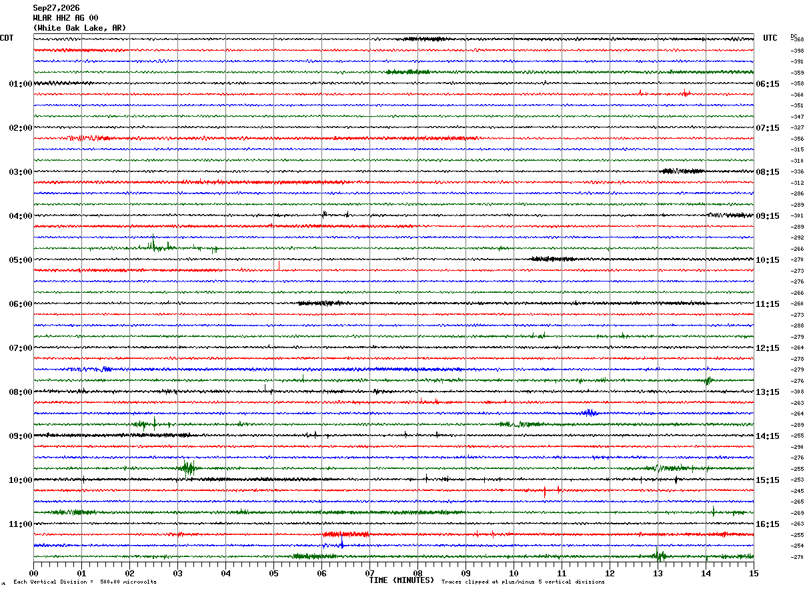Image resolution: width=807 pixels, height=591 pixels.
Task: Click the 06:15 UTC time label
Action: click(x=768, y=84)
